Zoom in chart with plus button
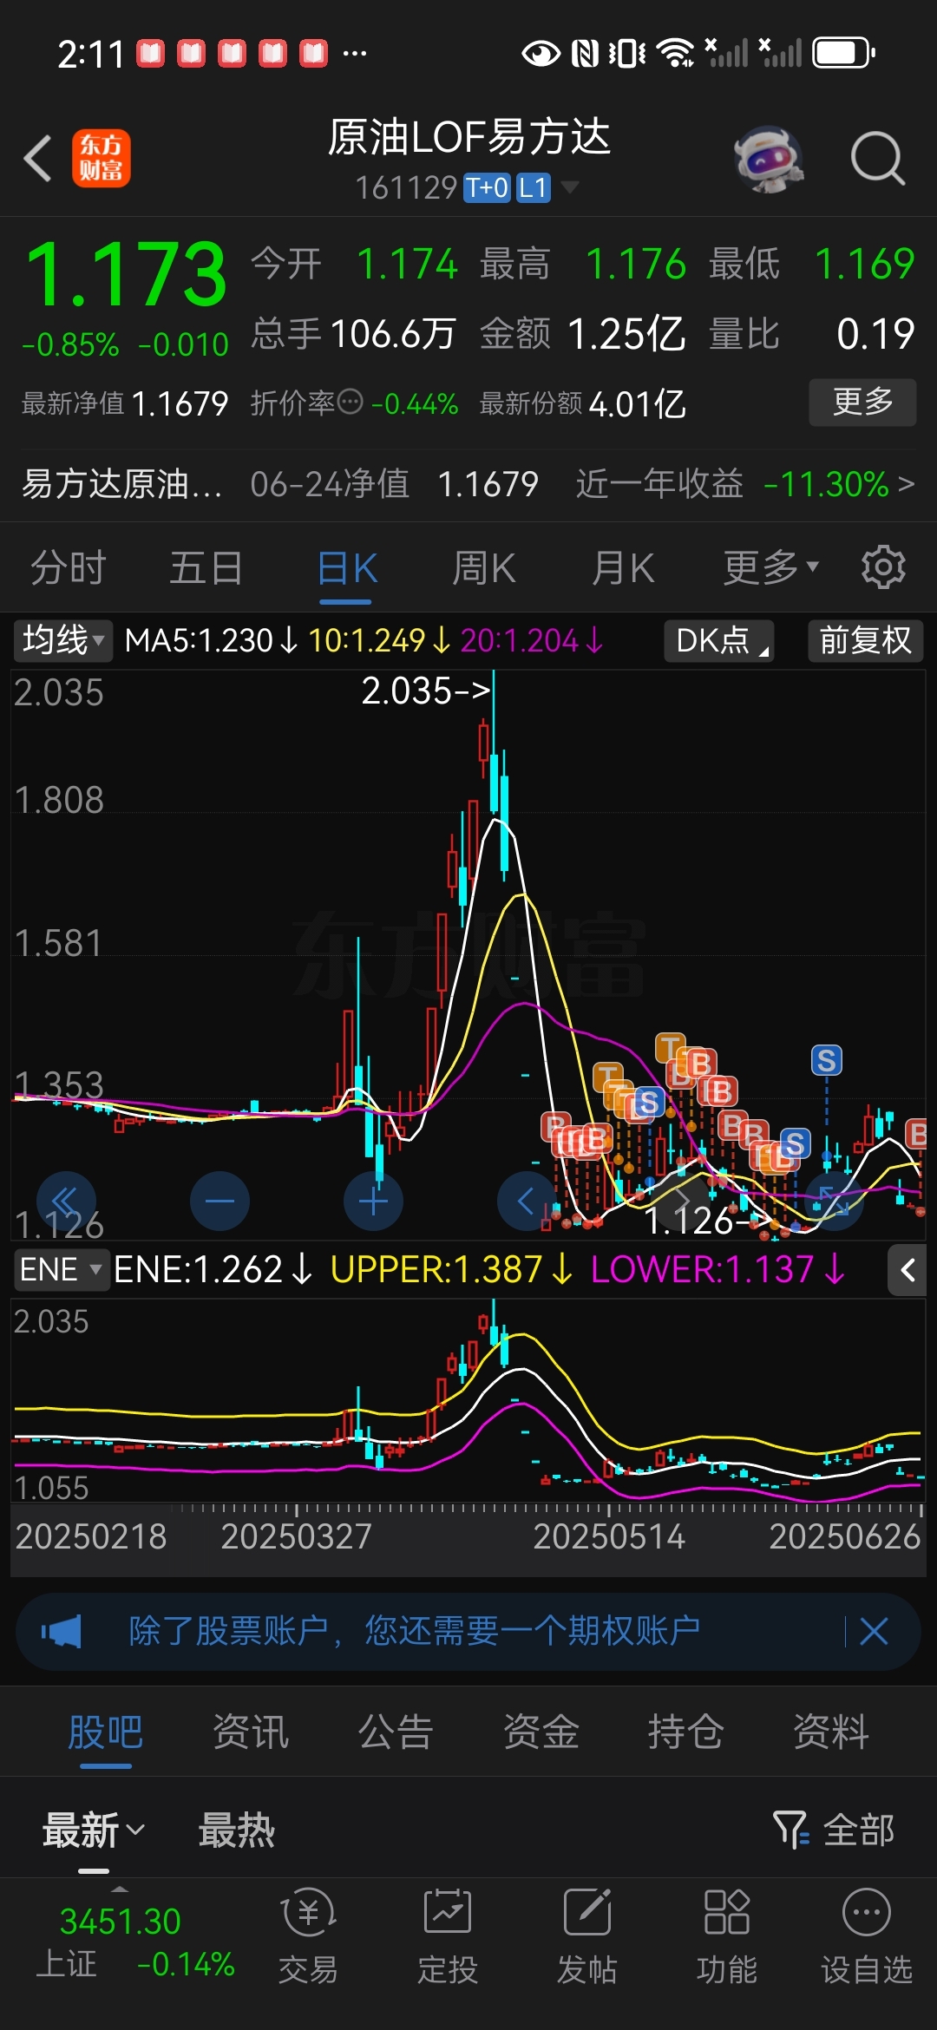The height and width of the screenshot is (2030, 937). [x=373, y=1201]
